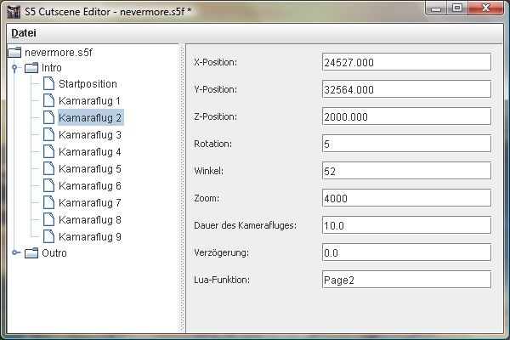Click the Kamaraflug 1 file icon
The width and height of the screenshot is (510, 340).
(x=48, y=101)
